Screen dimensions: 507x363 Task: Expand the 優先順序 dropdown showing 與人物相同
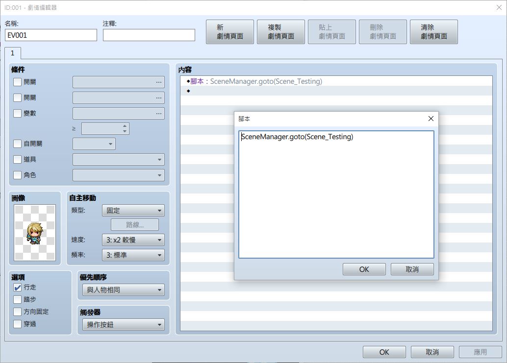(124, 290)
